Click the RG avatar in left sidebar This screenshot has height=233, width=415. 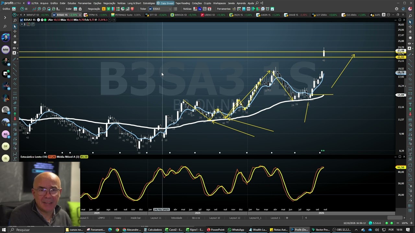click(x=6, y=134)
